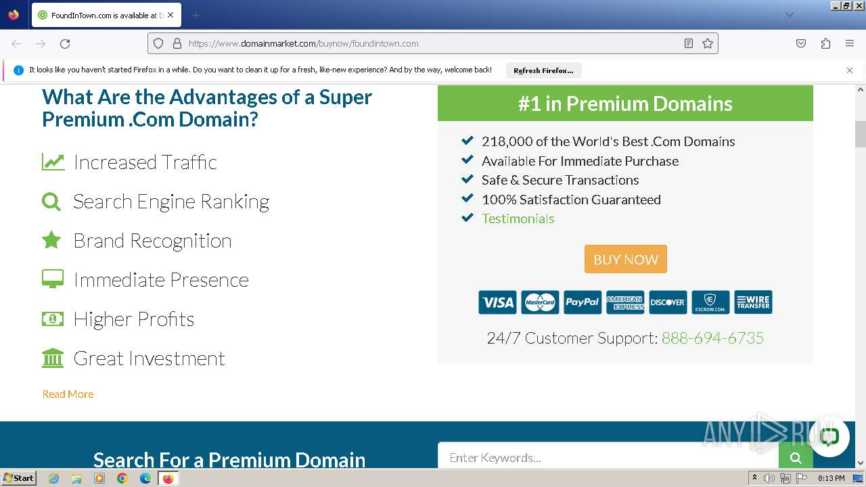
Task: Click the American Express logo
Action: click(625, 302)
